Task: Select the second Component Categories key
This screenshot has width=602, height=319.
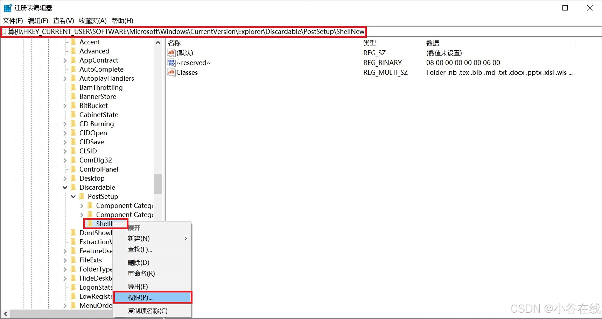Action: [125, 215]
